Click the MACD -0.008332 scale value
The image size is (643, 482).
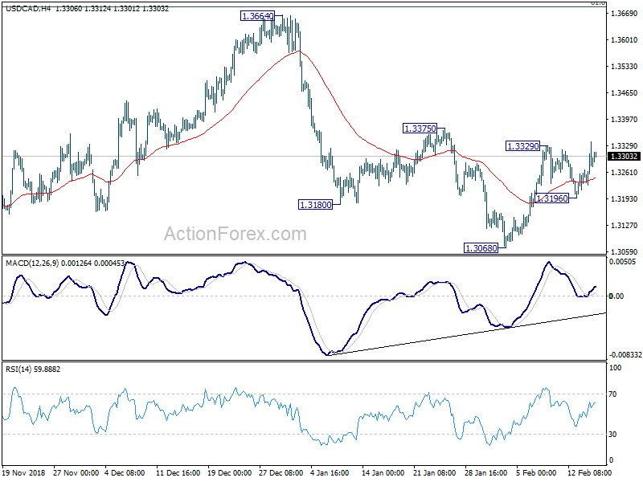625,354
